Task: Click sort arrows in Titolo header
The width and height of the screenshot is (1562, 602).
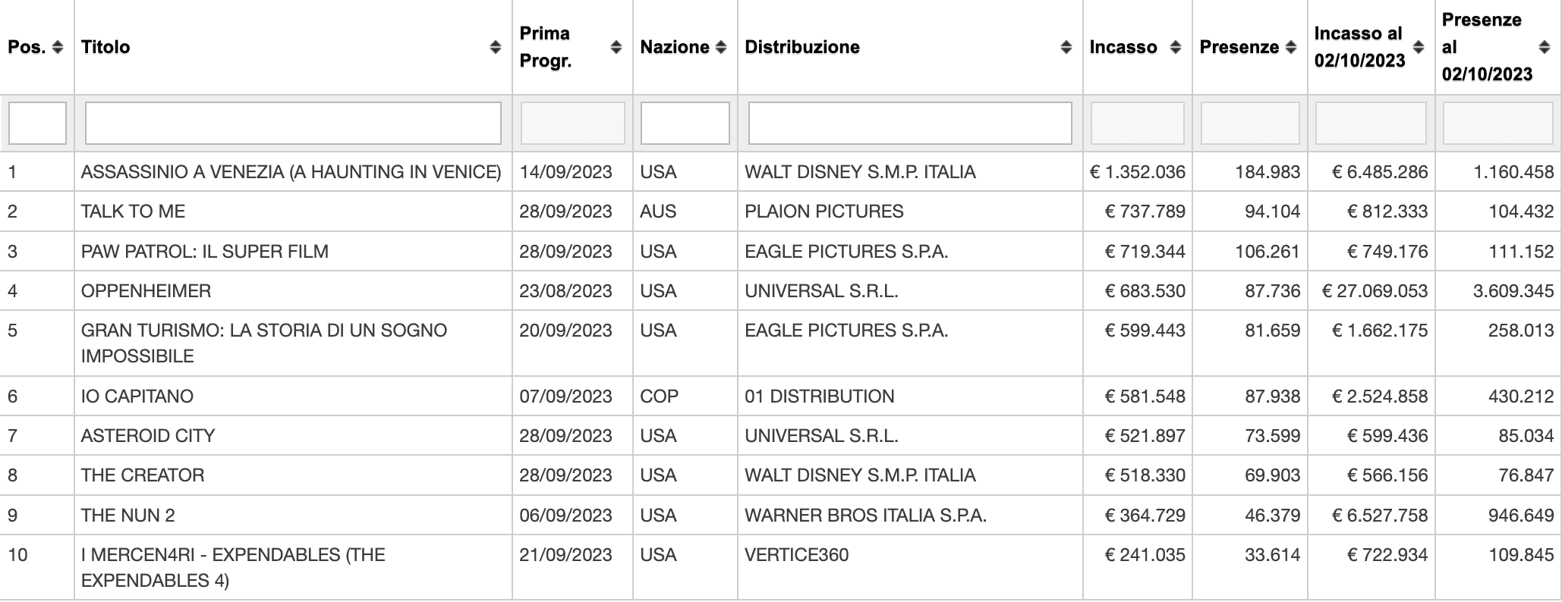Action: tap(495, 47)
